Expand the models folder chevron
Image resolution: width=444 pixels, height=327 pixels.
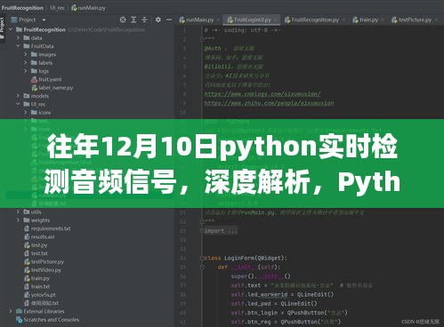[x=18, y=96]
